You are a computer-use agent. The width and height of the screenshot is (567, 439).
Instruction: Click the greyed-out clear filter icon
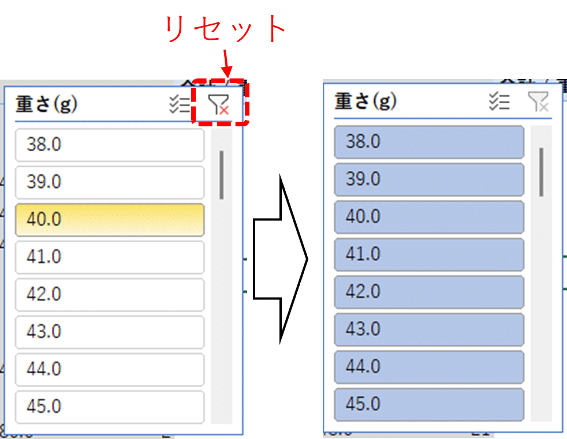click(538, 102)
